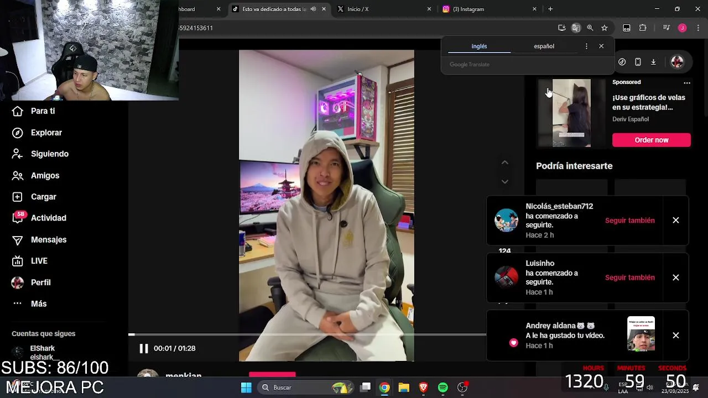Open liked video thumbnail in Andrey notification

coord(641,334)
